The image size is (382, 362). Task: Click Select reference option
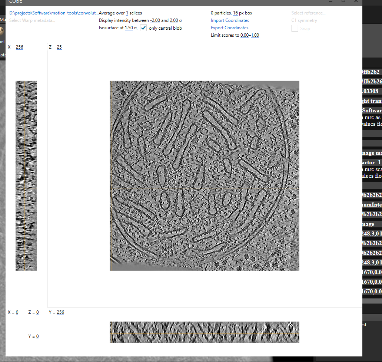[x=308, y=13]
